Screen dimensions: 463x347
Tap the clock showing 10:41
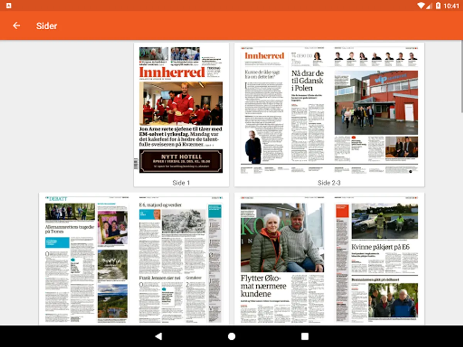(451, 6)
